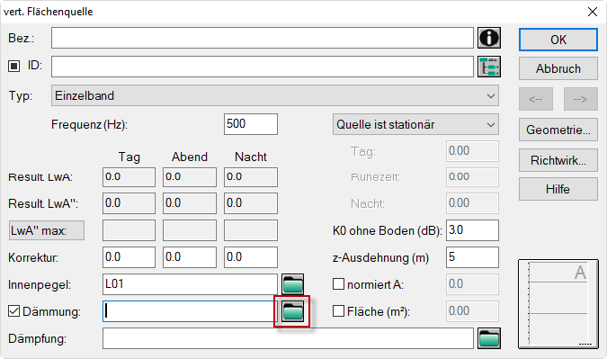
Task: Click the Result. LwA'' Tag value field
Action: click(x=129, y=203)
